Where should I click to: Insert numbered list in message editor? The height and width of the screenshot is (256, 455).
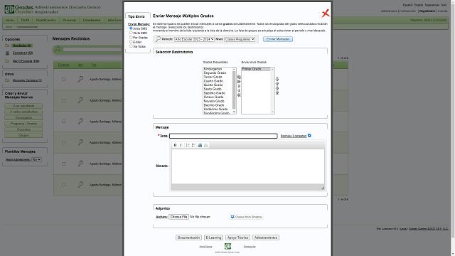point(188,145)
